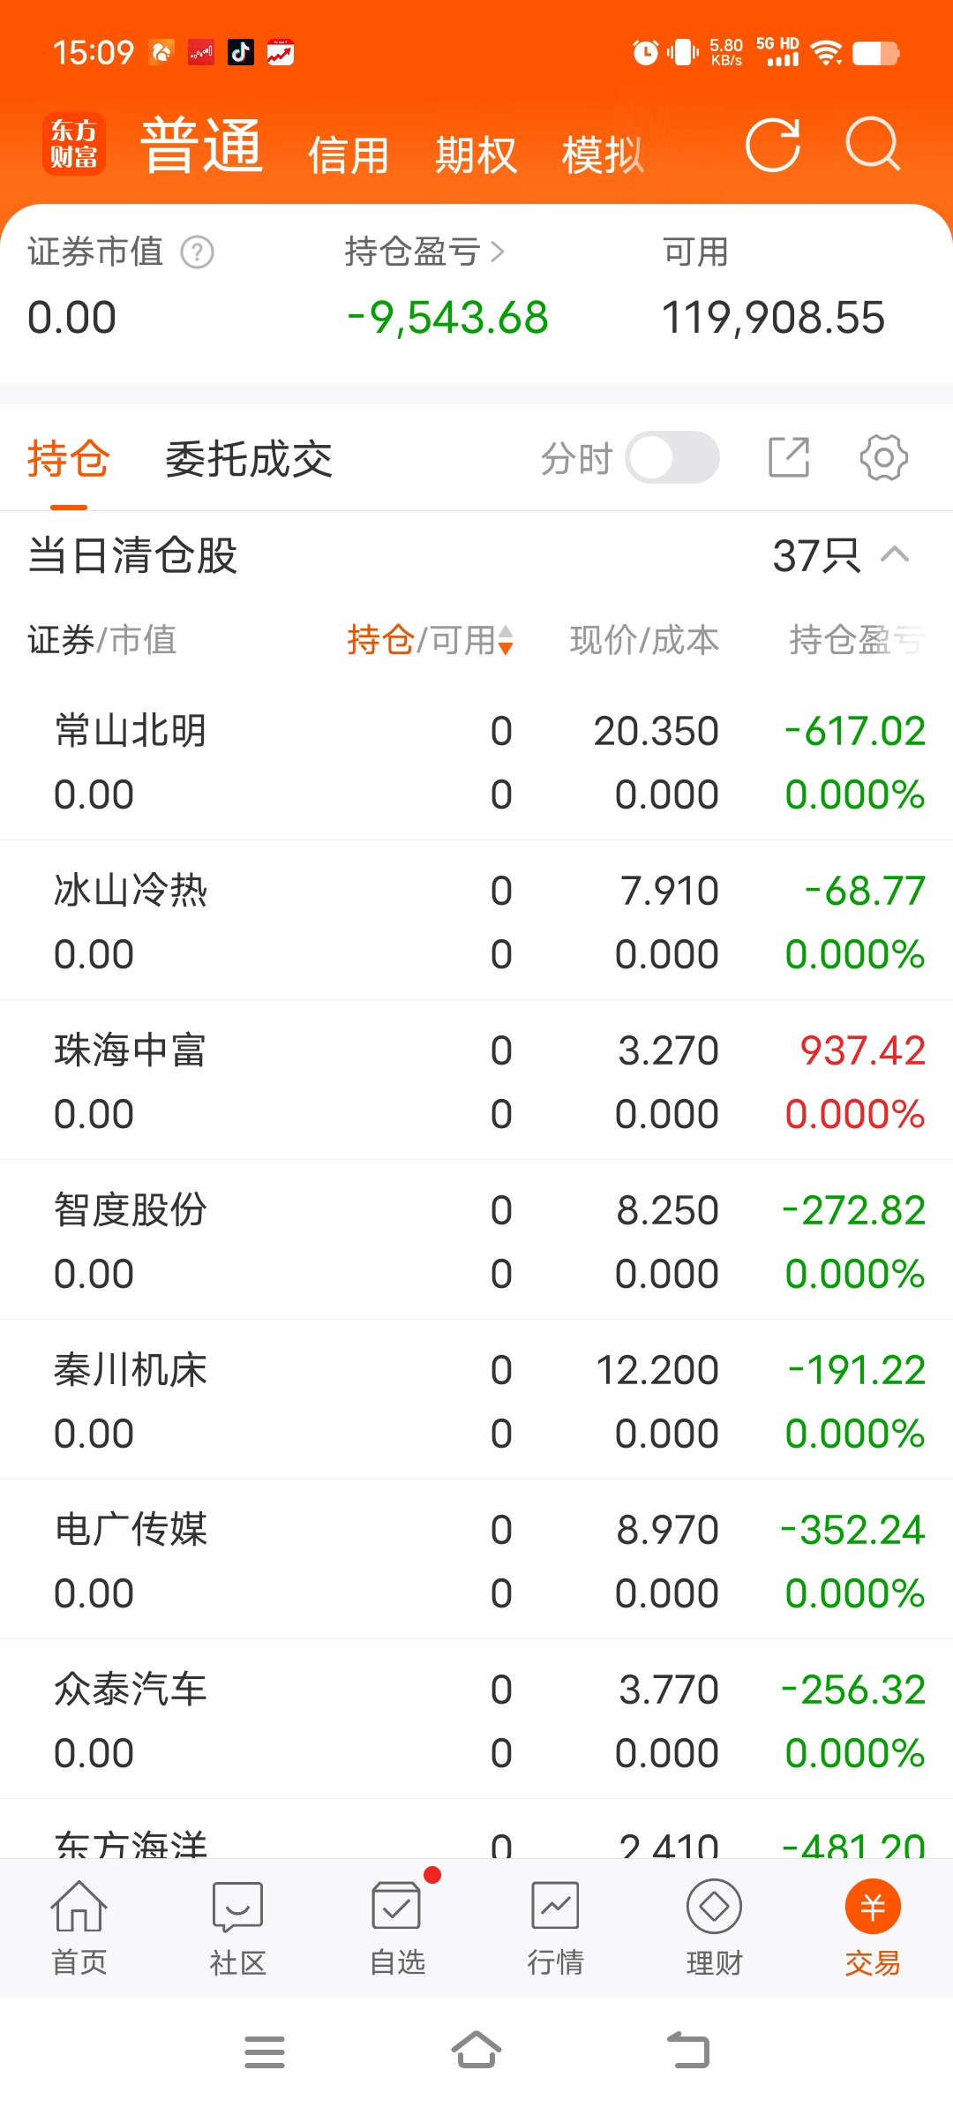Image resolution: width=953 pixels, height=2108 pixels.
Task: Tap the 证券/市值 column header
Action: 102,640
